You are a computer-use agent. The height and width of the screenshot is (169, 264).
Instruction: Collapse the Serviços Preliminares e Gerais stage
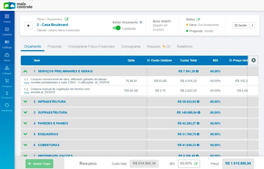[x=25, y=71]
